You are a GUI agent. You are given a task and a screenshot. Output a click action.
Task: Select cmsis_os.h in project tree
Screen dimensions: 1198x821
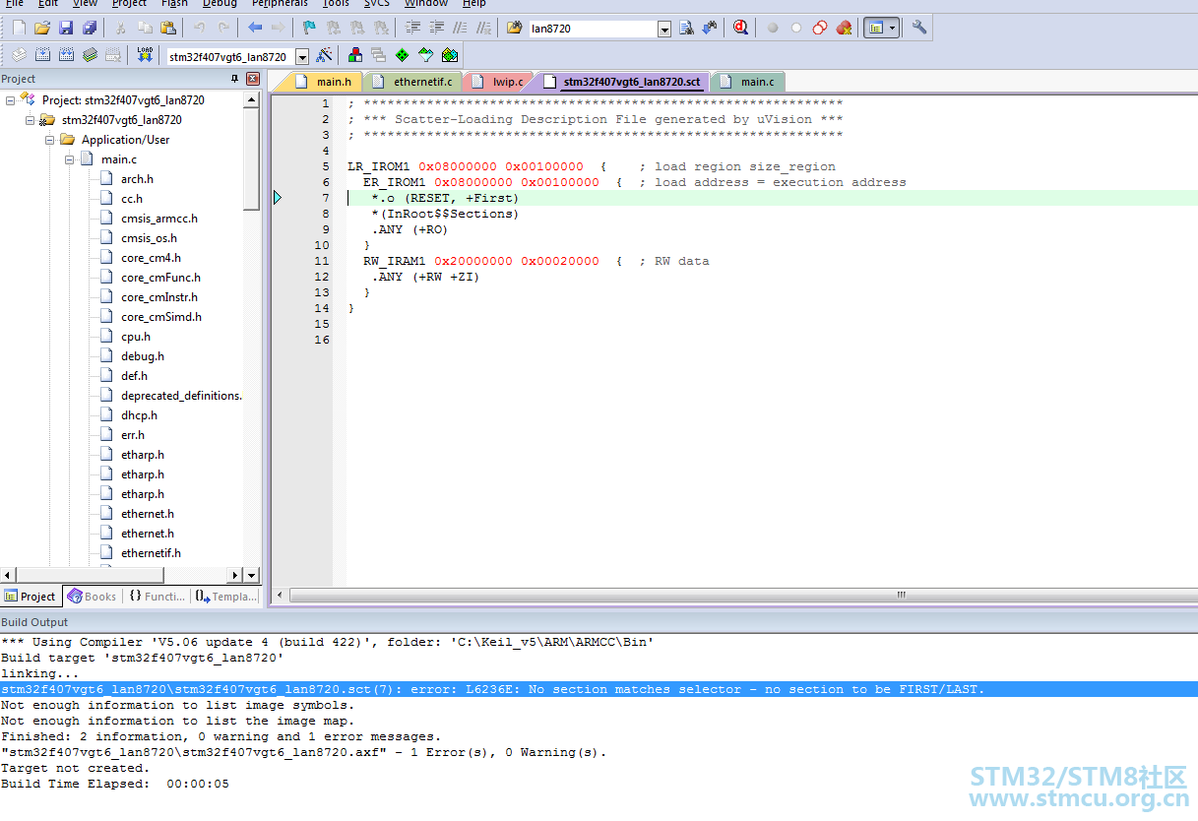149,238
